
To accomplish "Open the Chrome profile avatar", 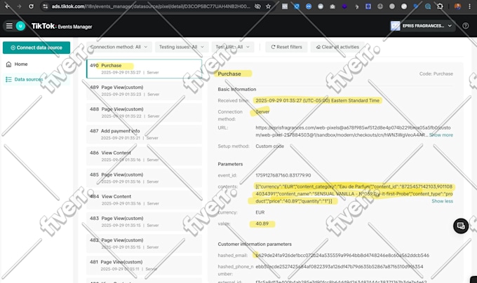I will [x=457, y=6].
